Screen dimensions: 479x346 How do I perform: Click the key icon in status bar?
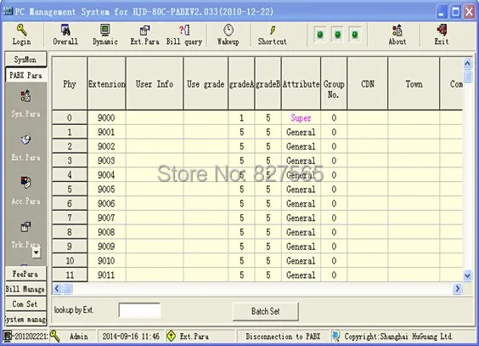[55, 336]
